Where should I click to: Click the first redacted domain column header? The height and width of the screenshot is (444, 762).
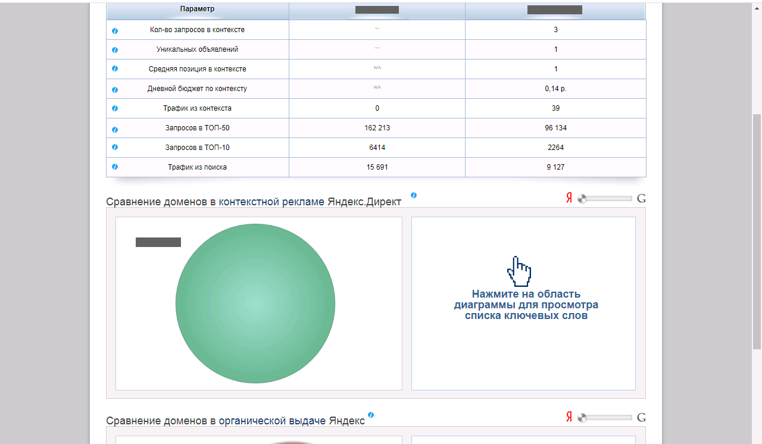(x=377, y=10)
